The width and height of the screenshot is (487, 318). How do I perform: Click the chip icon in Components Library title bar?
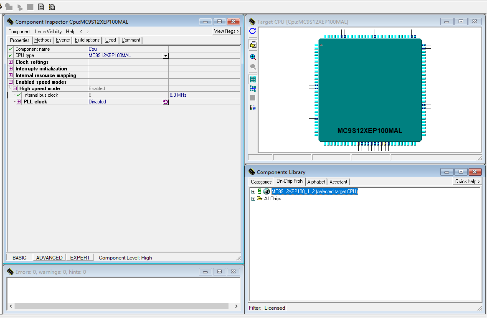(x=252, y=172)
